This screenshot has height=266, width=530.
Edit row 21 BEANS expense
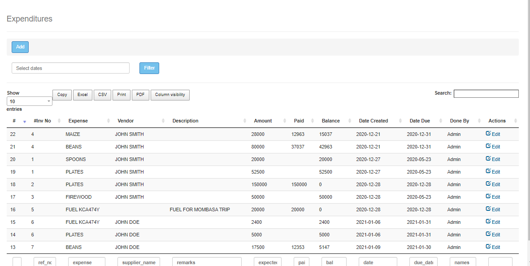pyautogui.click(x=492, y=147)
